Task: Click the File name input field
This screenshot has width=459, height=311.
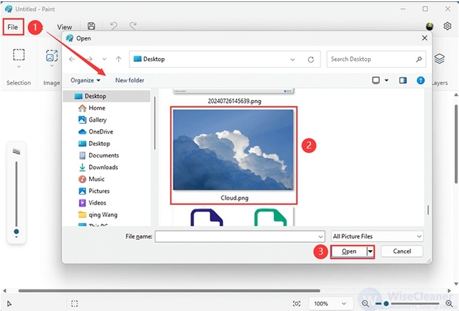Action: tap(236, 236)
